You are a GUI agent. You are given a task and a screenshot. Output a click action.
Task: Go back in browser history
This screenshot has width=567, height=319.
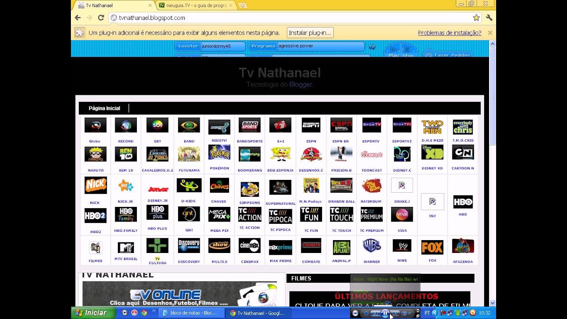(x=78, y=18)
